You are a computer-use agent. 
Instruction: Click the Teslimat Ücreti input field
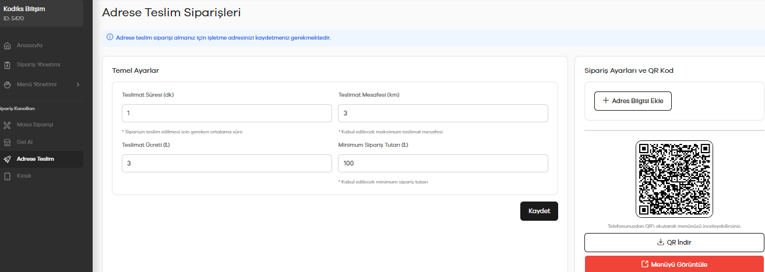coord(227,164)
